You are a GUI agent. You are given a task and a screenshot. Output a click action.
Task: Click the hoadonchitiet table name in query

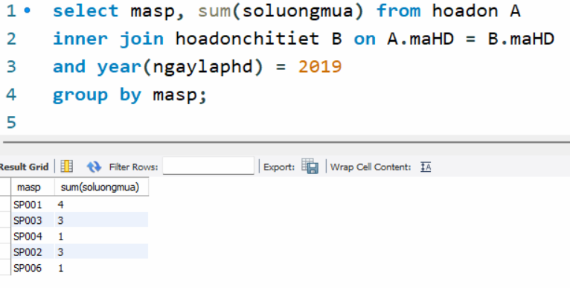pos(247,39)
